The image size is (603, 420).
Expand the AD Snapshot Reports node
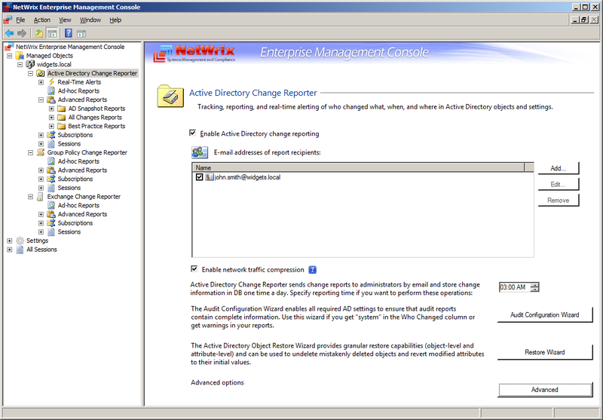pyautogui.click(x=51, y=109)
